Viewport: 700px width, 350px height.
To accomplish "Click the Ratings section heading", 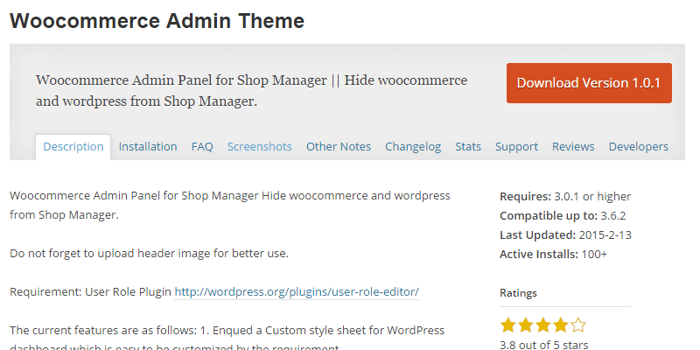I will click(x=518, y=293).
